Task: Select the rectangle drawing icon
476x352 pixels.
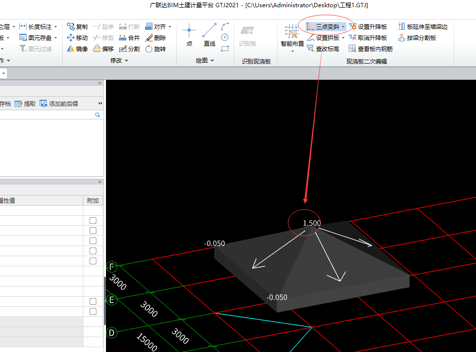Action: tap(225, 49)
